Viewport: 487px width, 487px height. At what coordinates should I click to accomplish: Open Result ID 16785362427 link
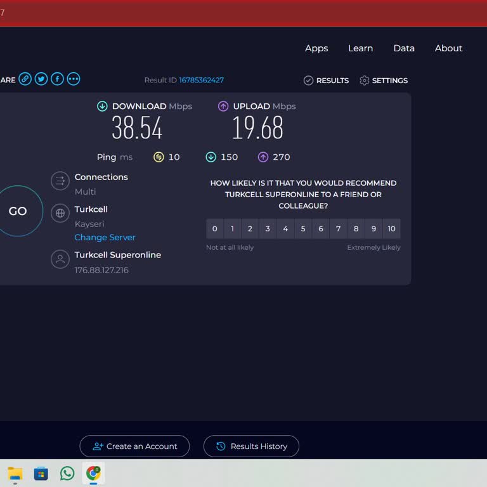tap(201, 80)
